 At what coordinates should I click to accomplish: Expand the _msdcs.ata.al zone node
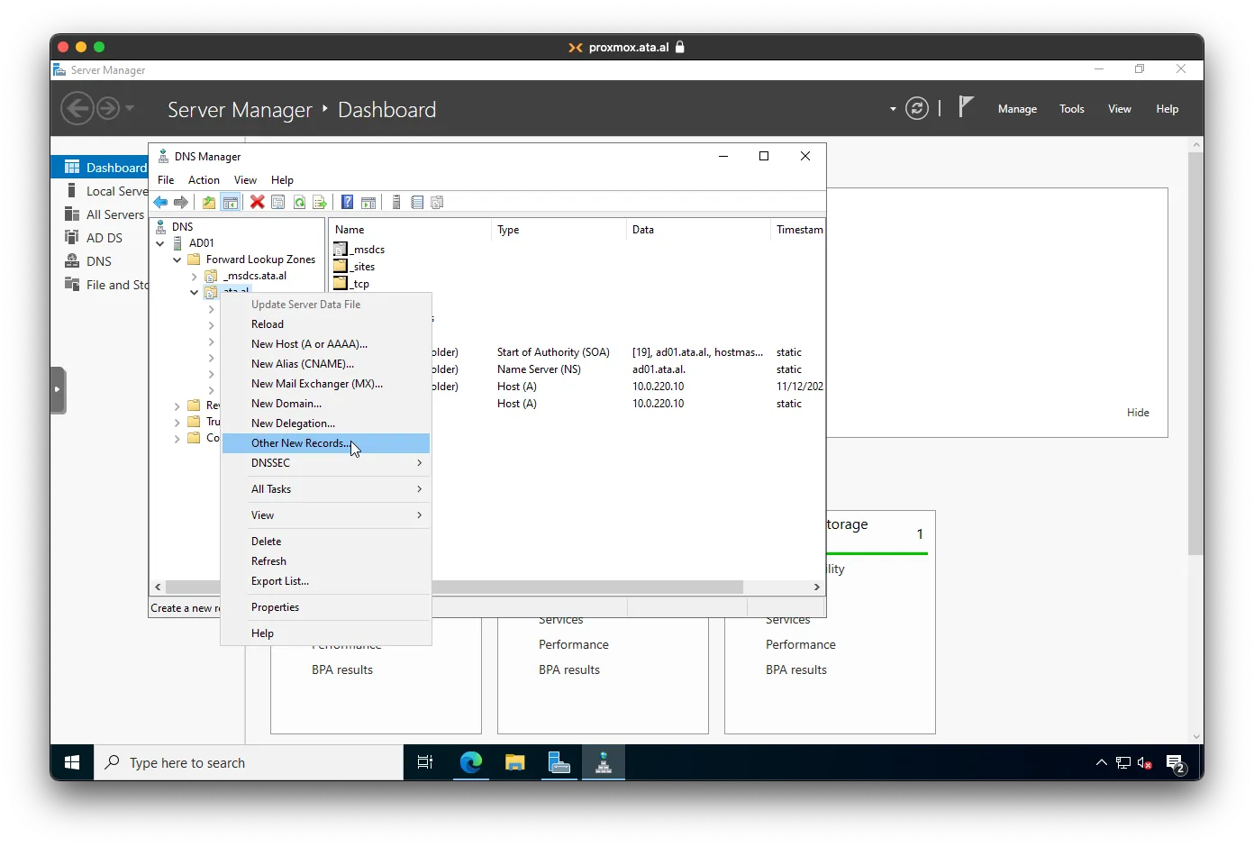(x=195, y=277)
